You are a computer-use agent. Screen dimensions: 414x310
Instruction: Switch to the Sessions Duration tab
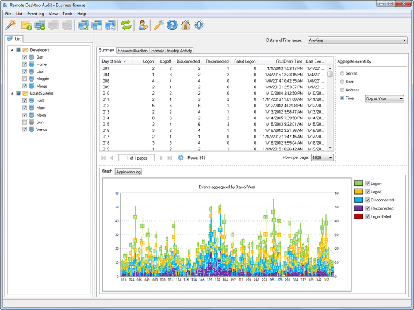(x=133, y=51)
